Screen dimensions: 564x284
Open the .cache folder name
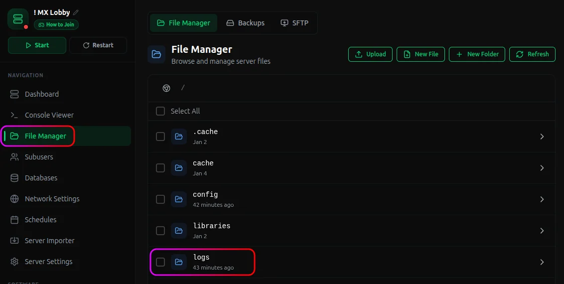[205, 132]
